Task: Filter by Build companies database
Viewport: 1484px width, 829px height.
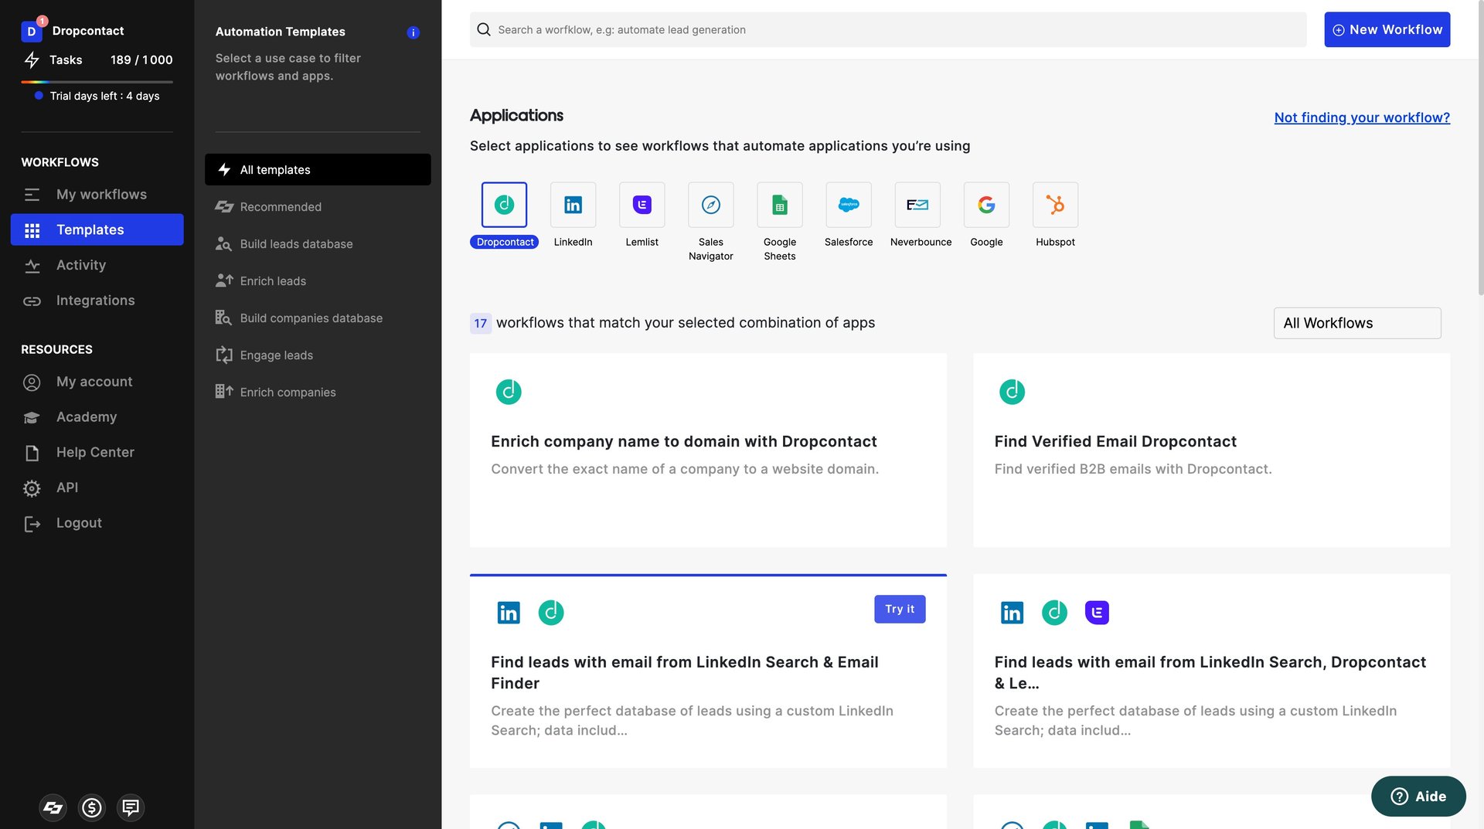Action: (x=318, y=318)
